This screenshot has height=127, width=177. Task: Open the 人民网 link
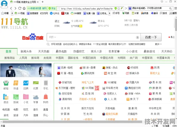click(x=23, y=58)
